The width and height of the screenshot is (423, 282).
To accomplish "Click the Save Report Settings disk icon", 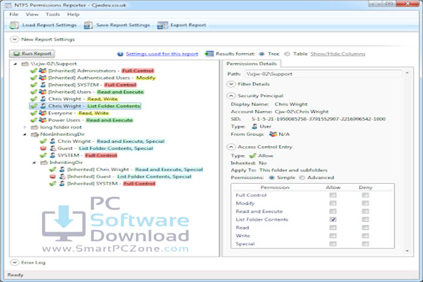I will point(88,25).
